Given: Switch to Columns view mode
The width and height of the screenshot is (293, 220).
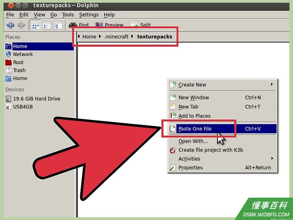Looking at the screenshot, I should (58, 25).
